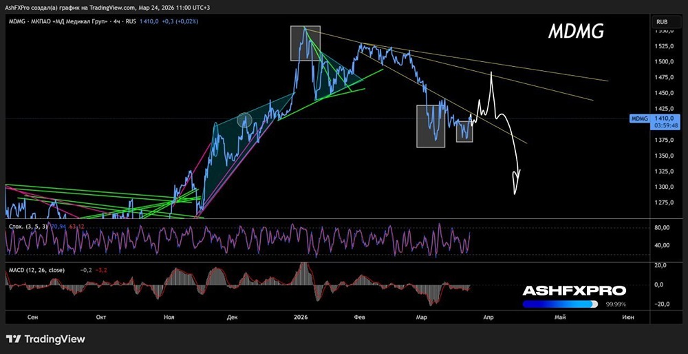
Task: Click the Фев label on time axis
Action: 360,317
